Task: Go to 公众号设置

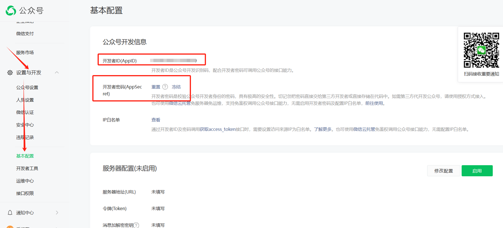Action: (27, 87)
